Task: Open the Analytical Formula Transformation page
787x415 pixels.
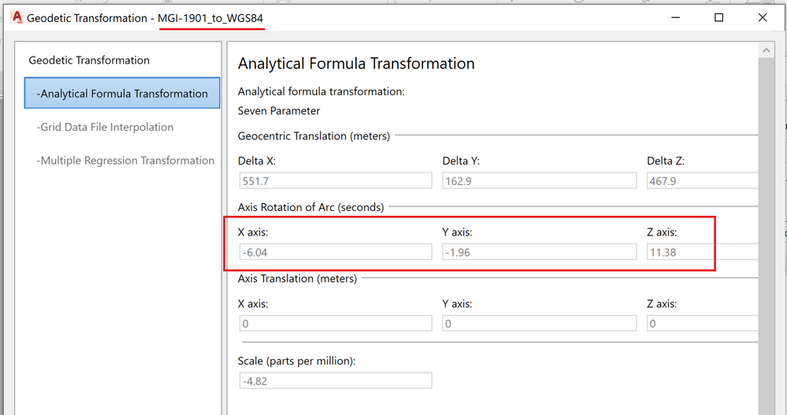Action: coord(122,93)
